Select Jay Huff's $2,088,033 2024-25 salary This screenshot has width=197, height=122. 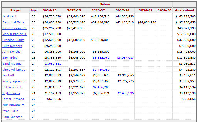pos(53,75)
